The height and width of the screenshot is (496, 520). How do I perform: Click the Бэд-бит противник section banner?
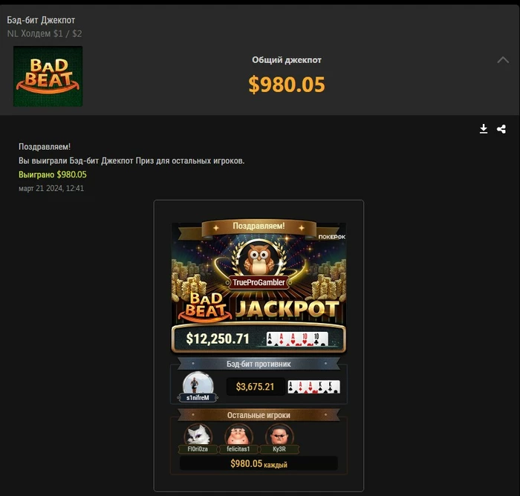[259, 364]
